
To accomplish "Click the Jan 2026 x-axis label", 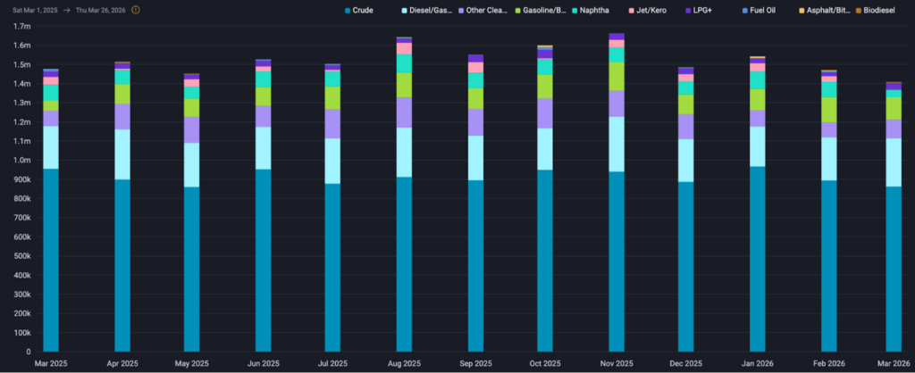I will click(x=756, y=365).
